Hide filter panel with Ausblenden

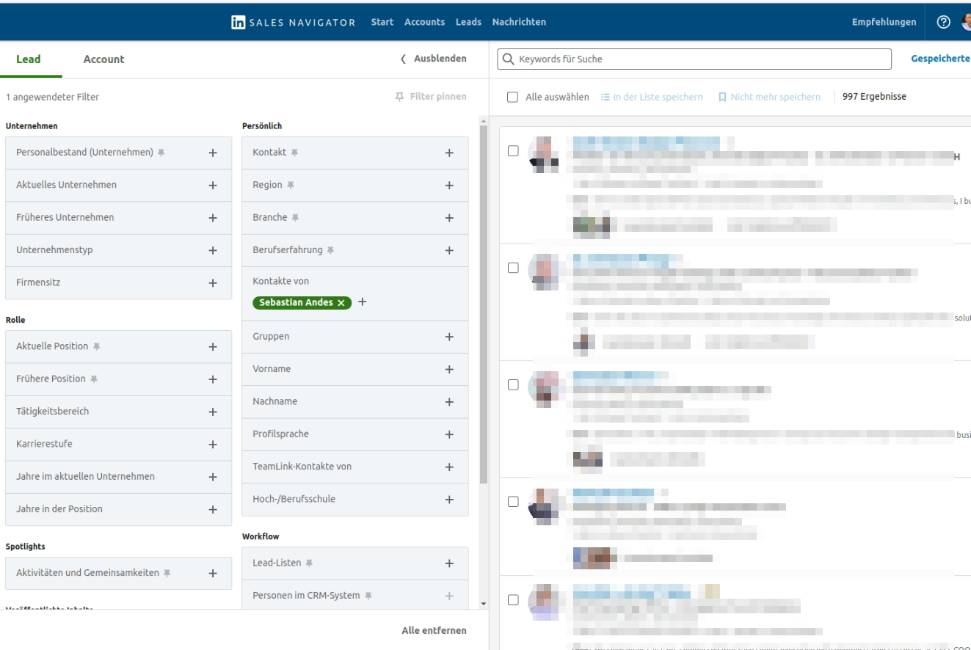[x=434, y=59]
